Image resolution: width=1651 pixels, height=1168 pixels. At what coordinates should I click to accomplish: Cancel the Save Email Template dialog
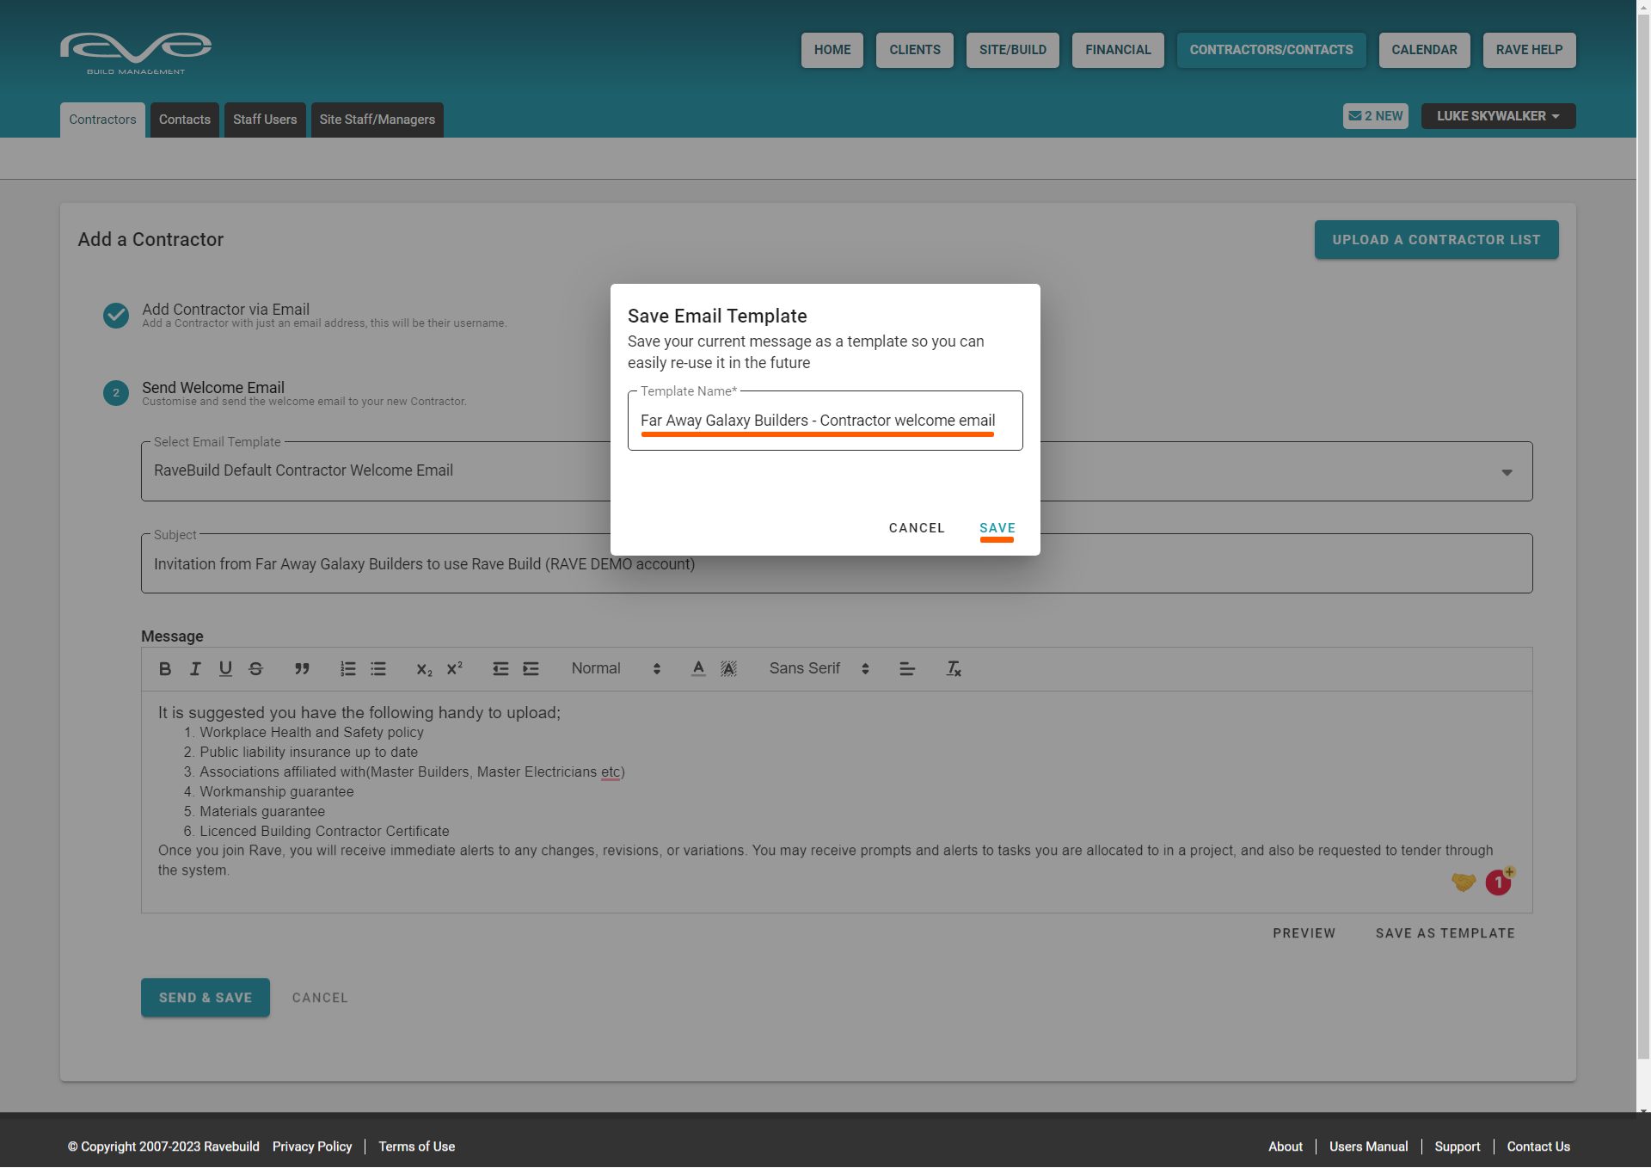[917, 528]
